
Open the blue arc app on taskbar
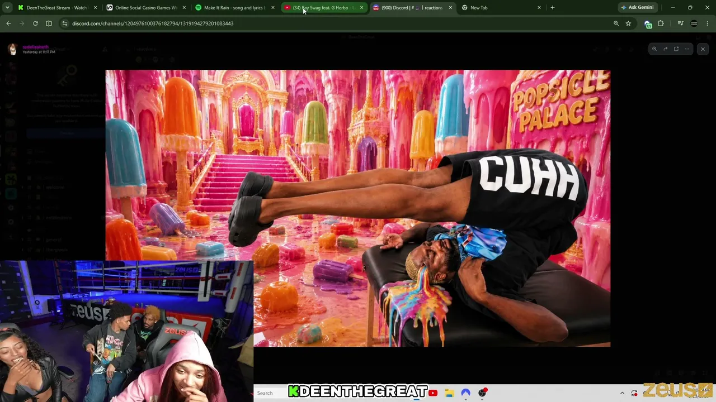[465, 393]
